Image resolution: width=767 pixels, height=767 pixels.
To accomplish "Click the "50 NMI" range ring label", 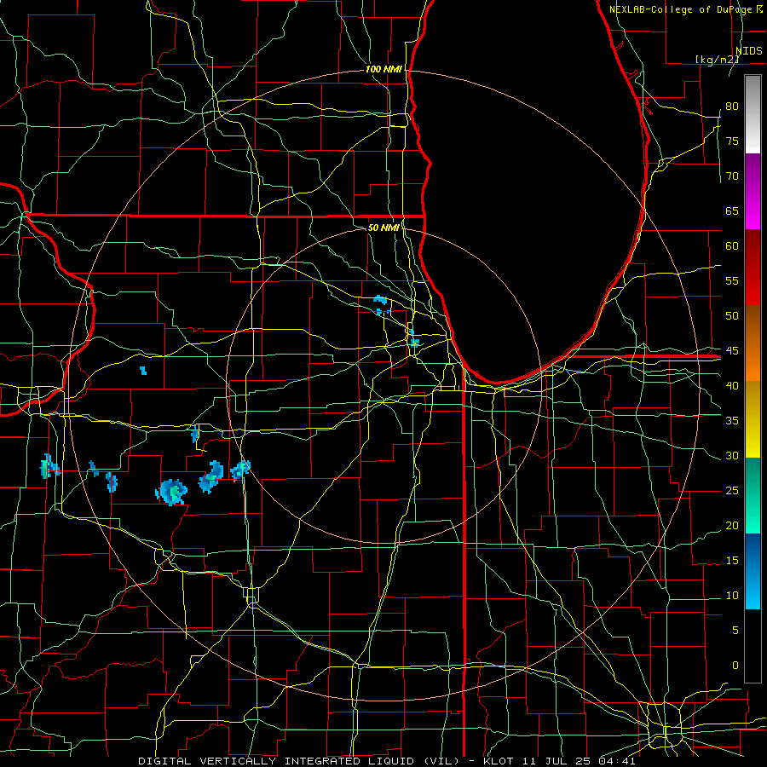I will 383,228.
